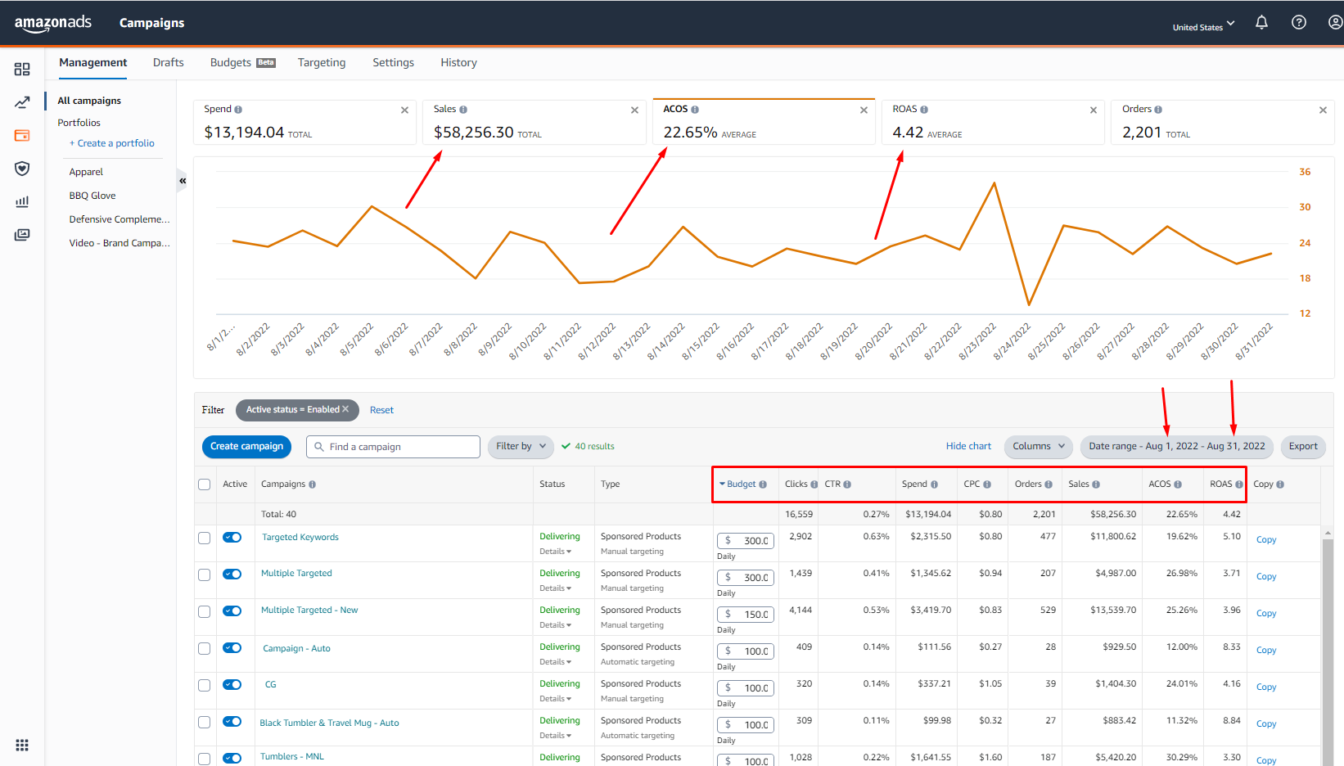Collapse the portfolio side panel arrow
The image size is (1344, 766).
(x=183, y=181)
